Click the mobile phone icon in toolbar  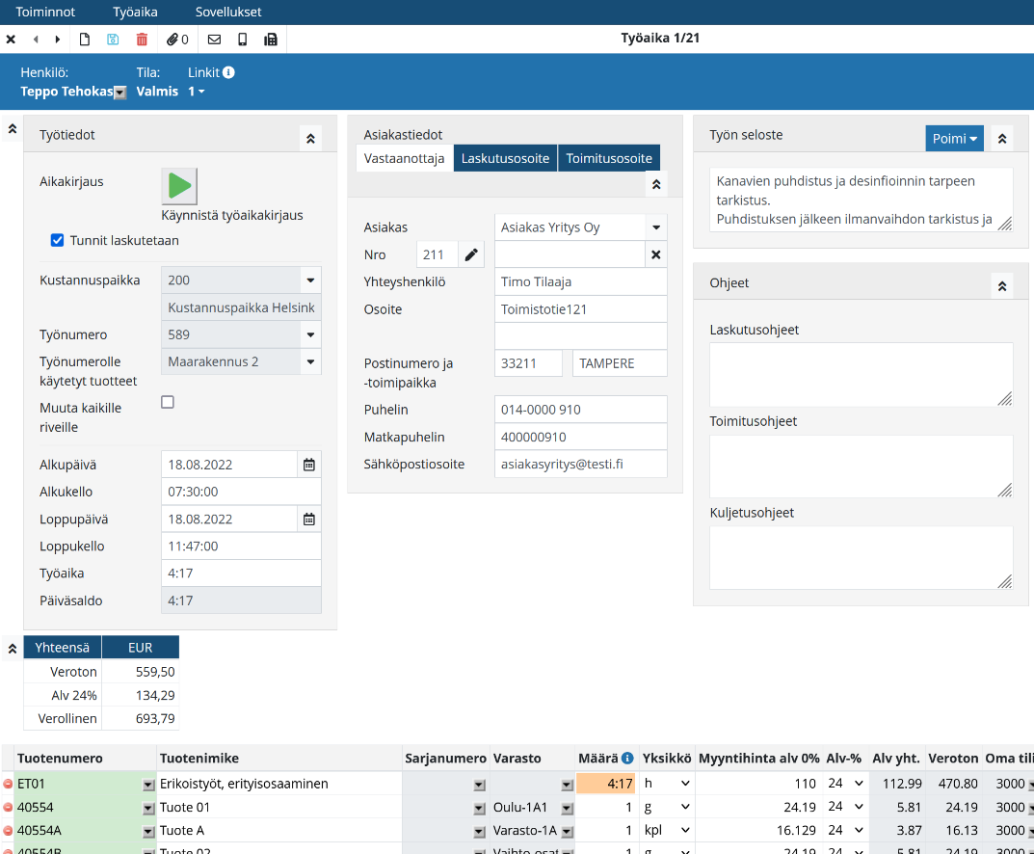(243, 40)
